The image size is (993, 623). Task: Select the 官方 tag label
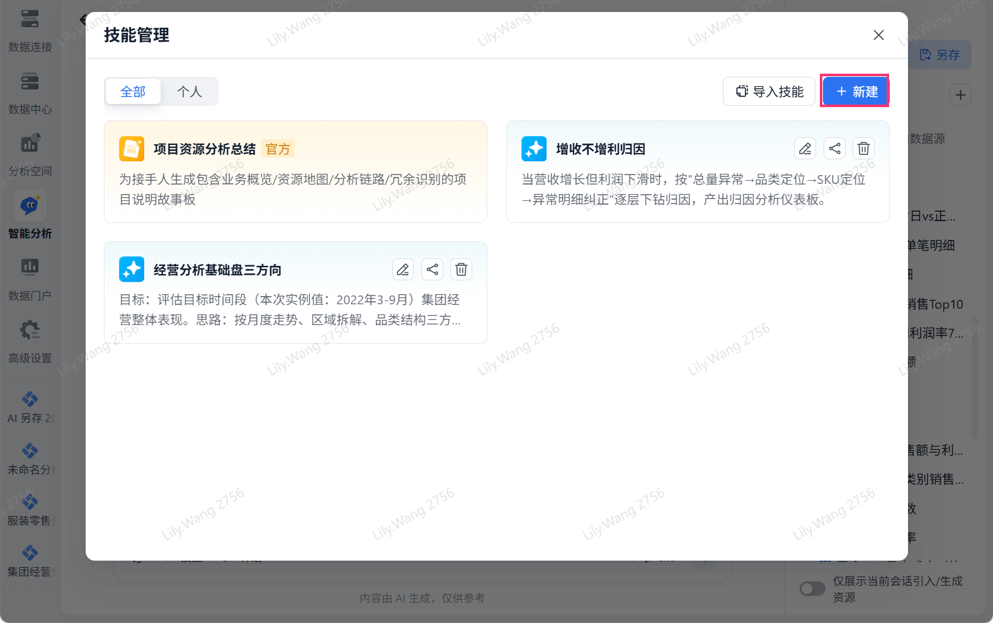coord(278,149)
